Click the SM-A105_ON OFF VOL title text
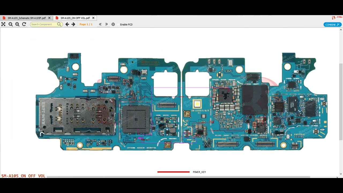Viewport: 343px width, 193px height. (x=23, y=176)
